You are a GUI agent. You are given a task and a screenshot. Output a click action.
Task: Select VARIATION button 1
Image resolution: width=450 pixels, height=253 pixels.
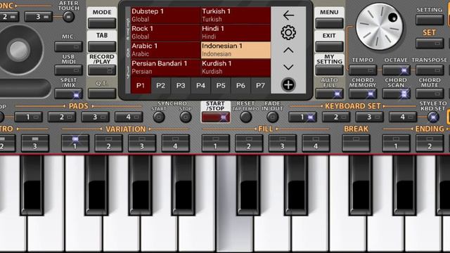coord(75,143)
